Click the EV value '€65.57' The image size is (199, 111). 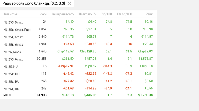91,37
